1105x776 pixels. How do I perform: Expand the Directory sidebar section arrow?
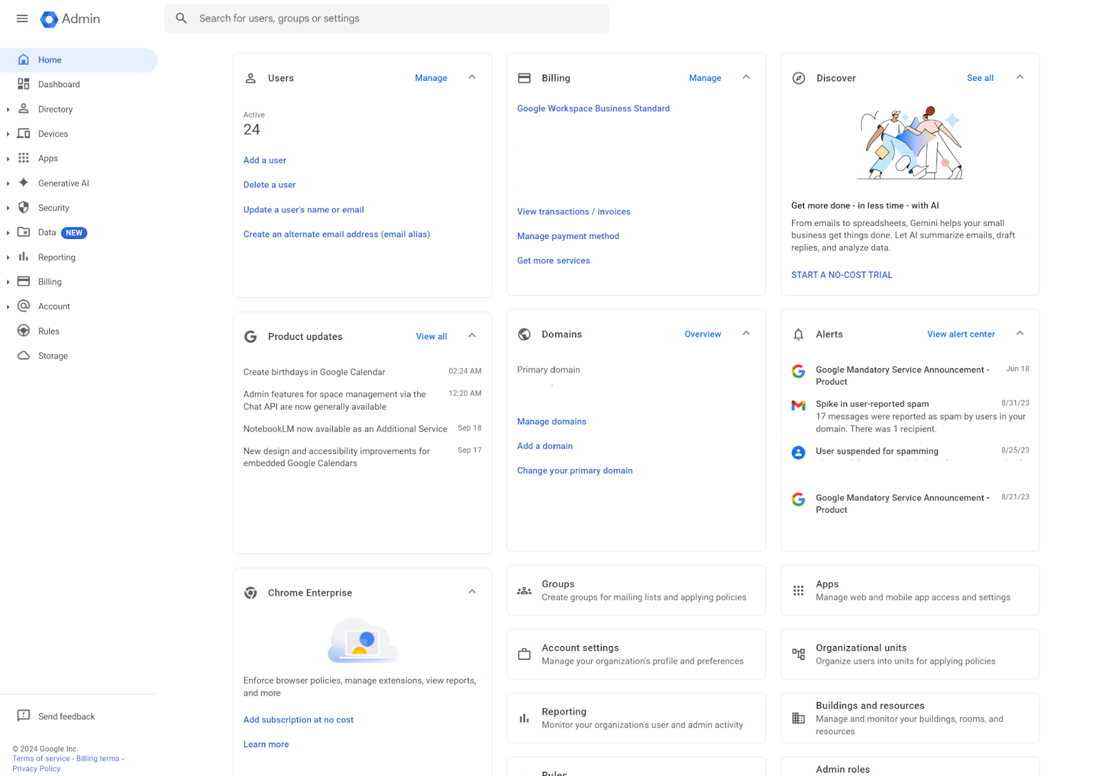pyautogui.click(x=8, y=109)
